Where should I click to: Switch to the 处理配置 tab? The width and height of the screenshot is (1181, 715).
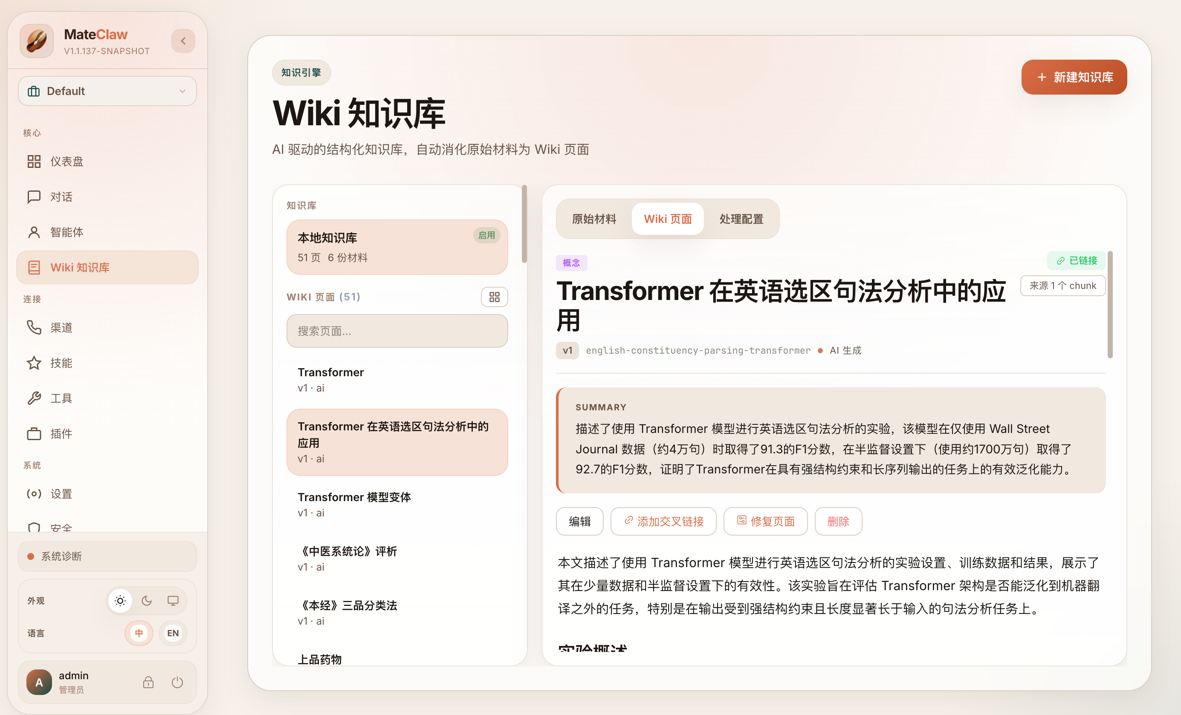pos(741,219)
